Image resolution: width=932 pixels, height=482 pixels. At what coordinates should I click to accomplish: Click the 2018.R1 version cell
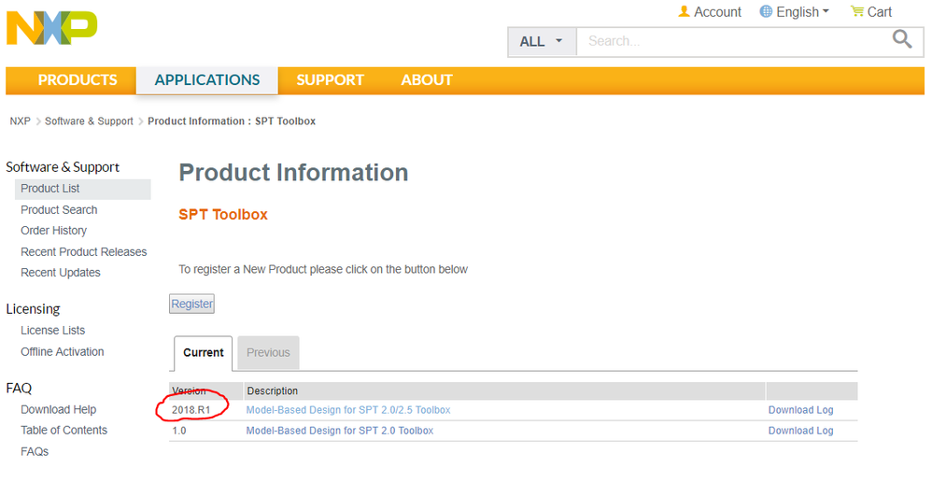point(191,410)
